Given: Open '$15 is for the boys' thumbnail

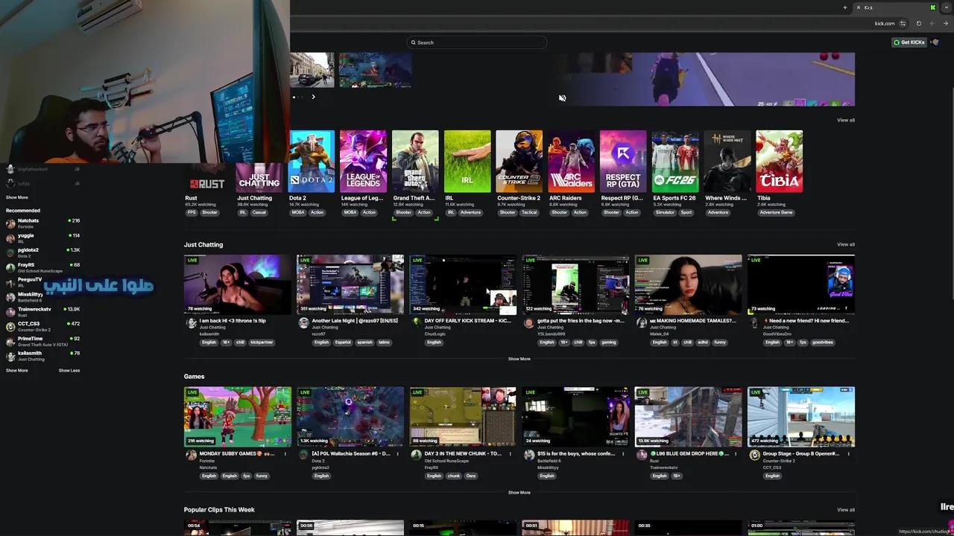Looking at the screenshot, I should coord(575,417).
